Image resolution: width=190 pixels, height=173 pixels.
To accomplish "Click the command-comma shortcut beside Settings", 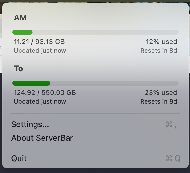I will point(171,125).
